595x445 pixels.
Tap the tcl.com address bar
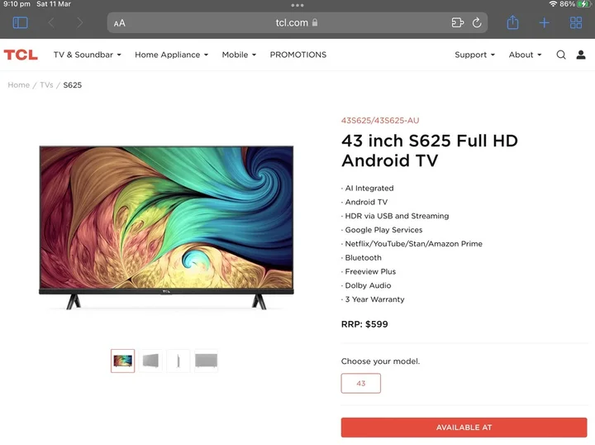297,23
